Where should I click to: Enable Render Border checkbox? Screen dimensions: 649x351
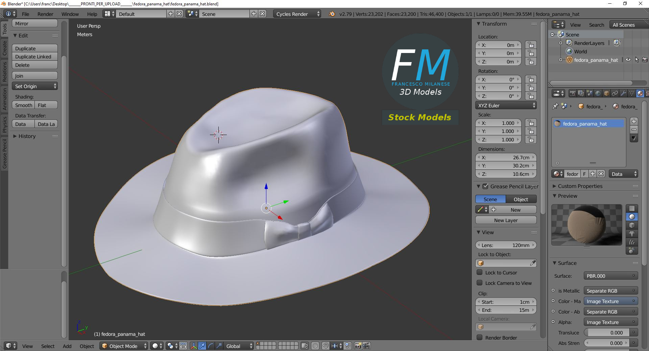click(x=479, y=337)
